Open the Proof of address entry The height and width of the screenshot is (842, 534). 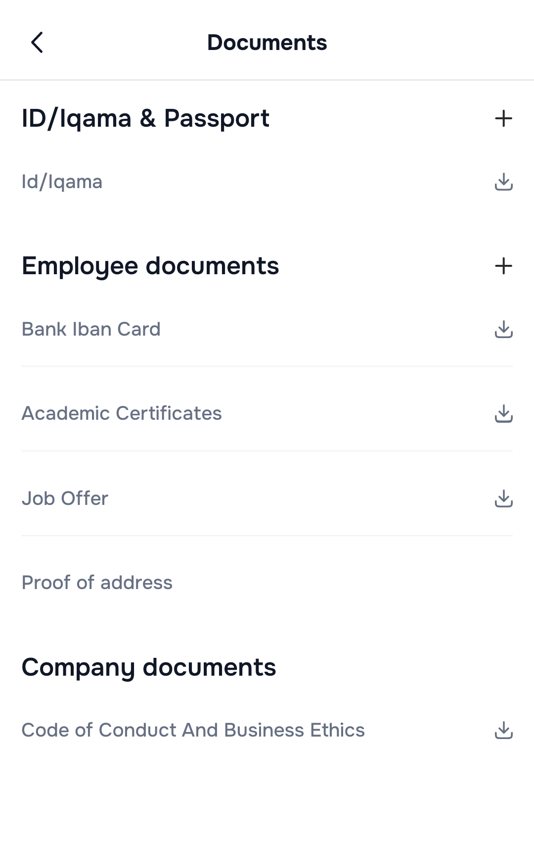tap(97, 583)
